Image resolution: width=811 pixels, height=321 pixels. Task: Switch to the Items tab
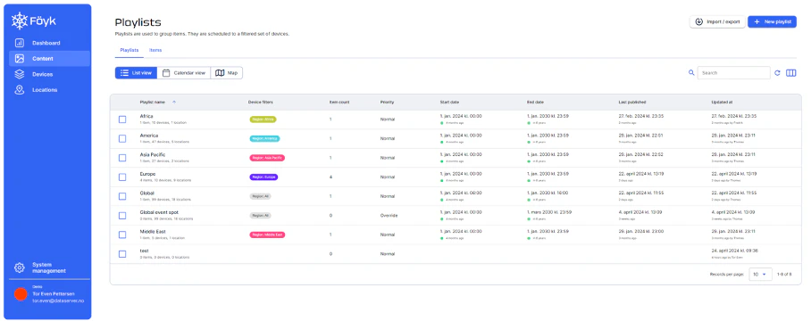[x=155, y=50]
